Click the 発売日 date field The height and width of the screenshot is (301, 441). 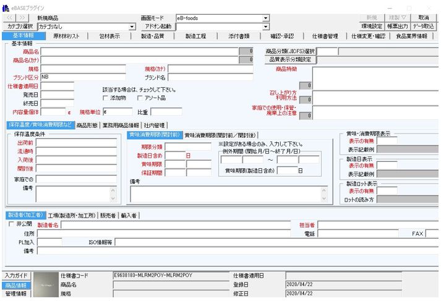(x=58, y=95)
